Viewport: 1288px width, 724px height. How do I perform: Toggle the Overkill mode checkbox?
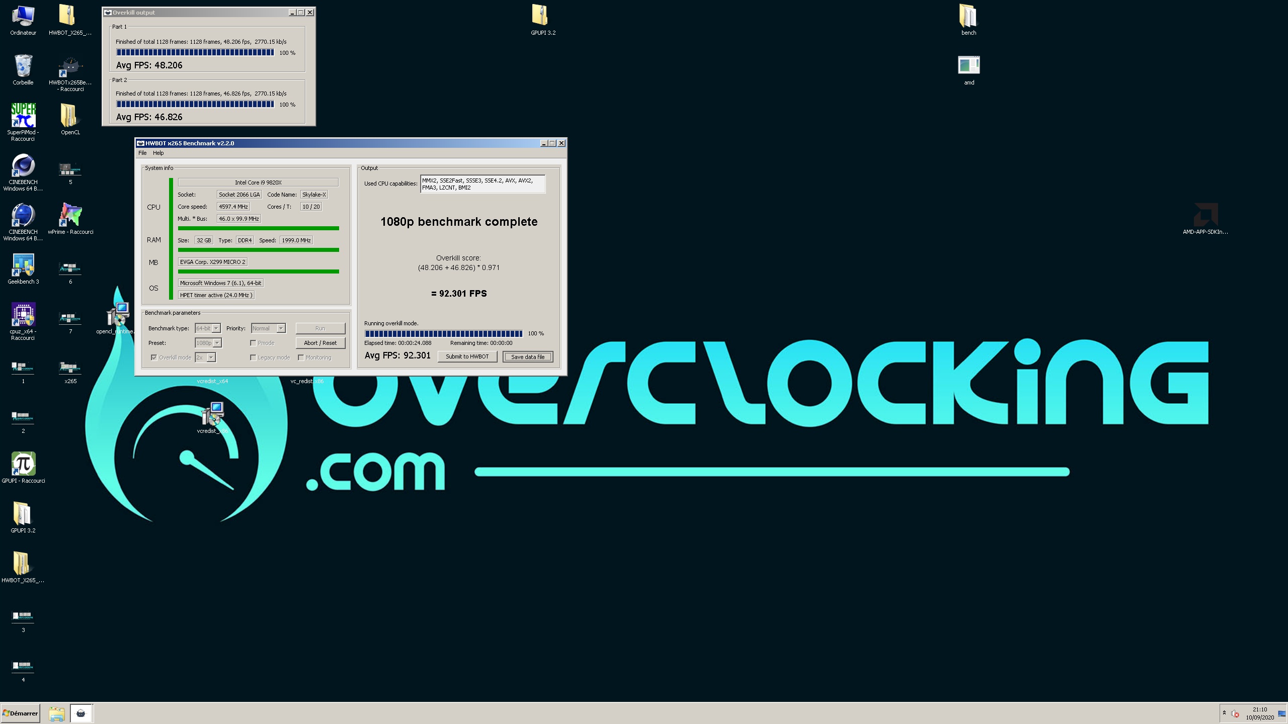(x=154, y=357)
